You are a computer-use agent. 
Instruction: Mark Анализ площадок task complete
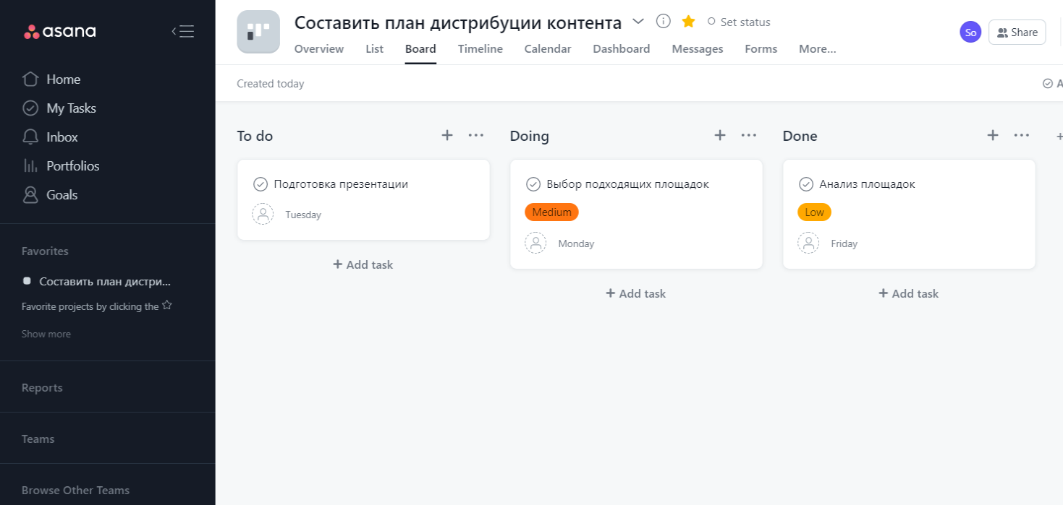(x=806, y=184)
